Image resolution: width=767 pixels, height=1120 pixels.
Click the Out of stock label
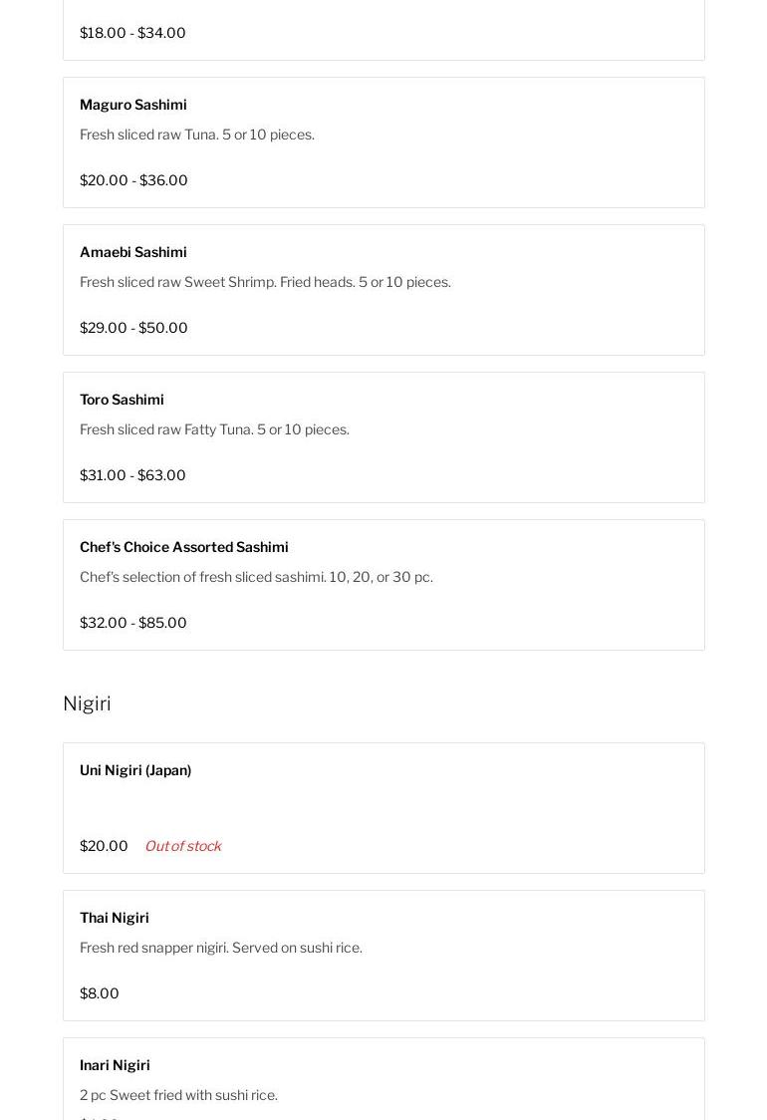coord(182,846)
